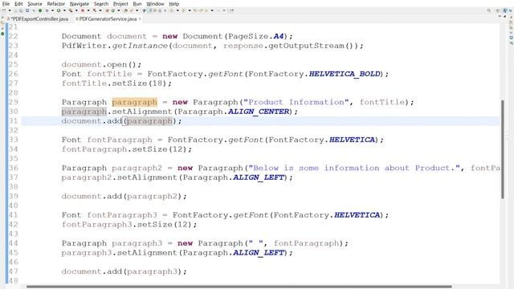Close the PDFGeneratorService.java tab
514x289 pixels.
[x=140, y=18]
